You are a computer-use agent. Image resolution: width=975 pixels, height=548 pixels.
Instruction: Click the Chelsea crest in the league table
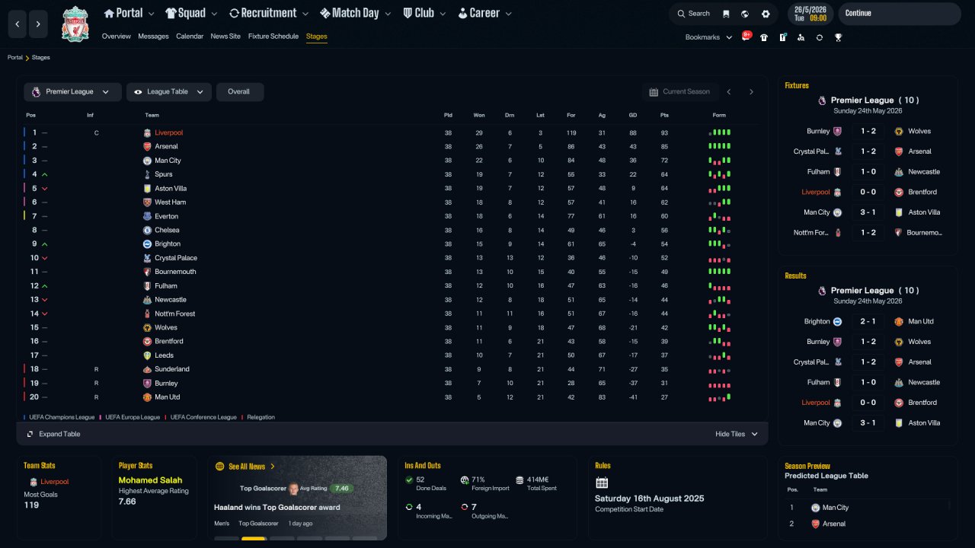[x=148, y=230]
